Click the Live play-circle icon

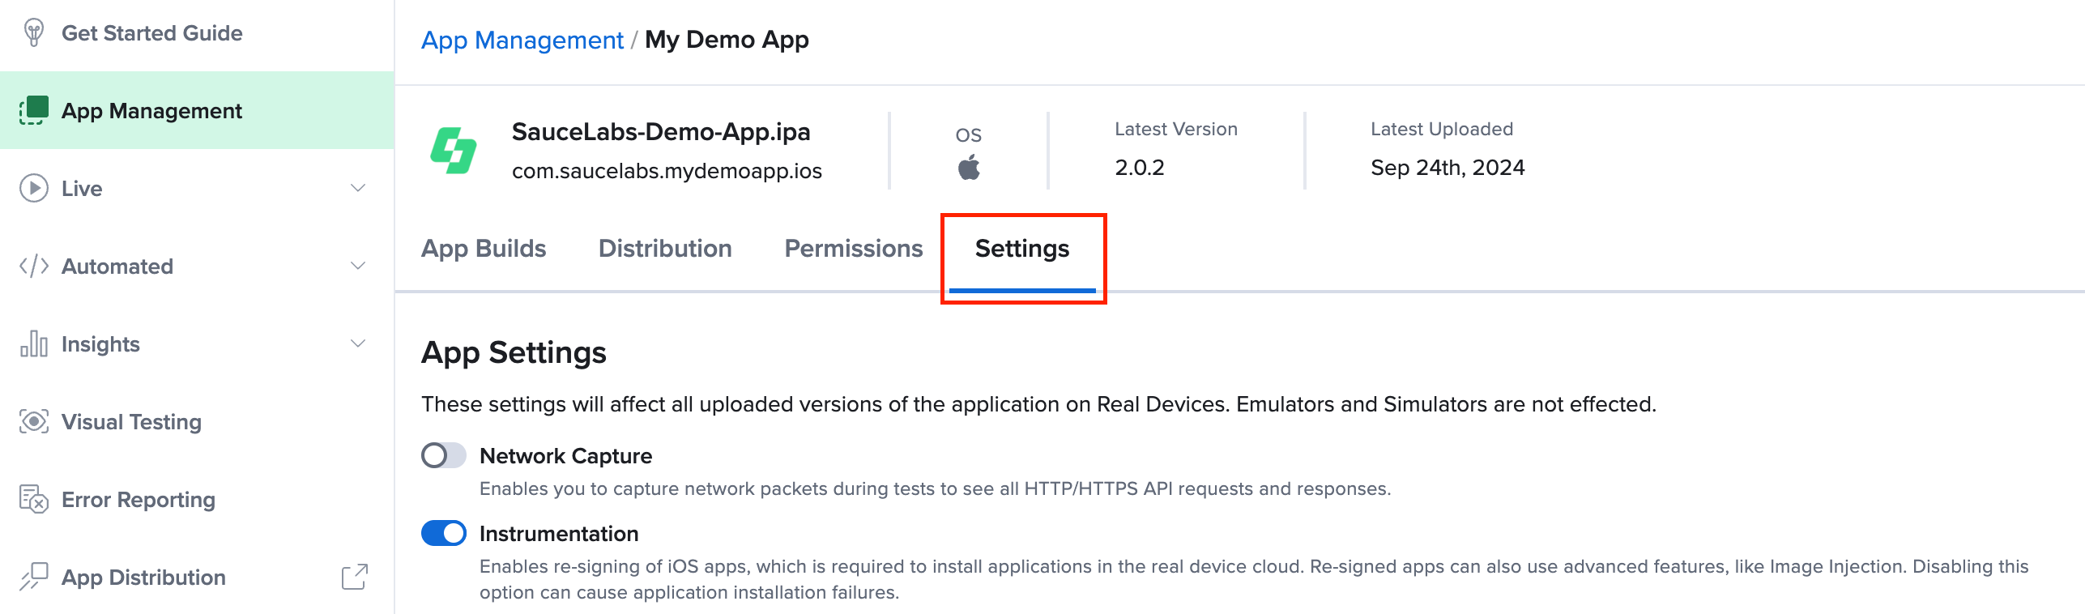coord(33,188)
